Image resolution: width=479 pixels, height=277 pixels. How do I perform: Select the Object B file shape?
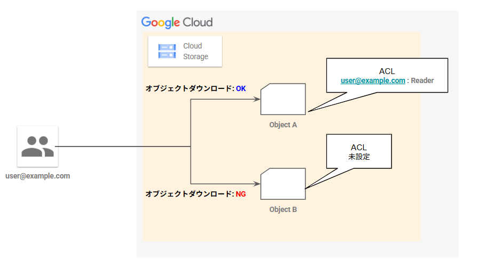coord(283,184)
